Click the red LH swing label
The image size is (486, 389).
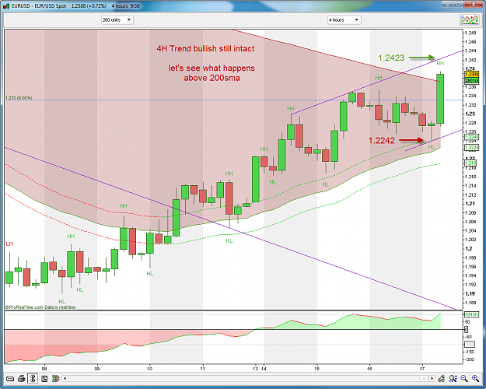coord(9,244)
